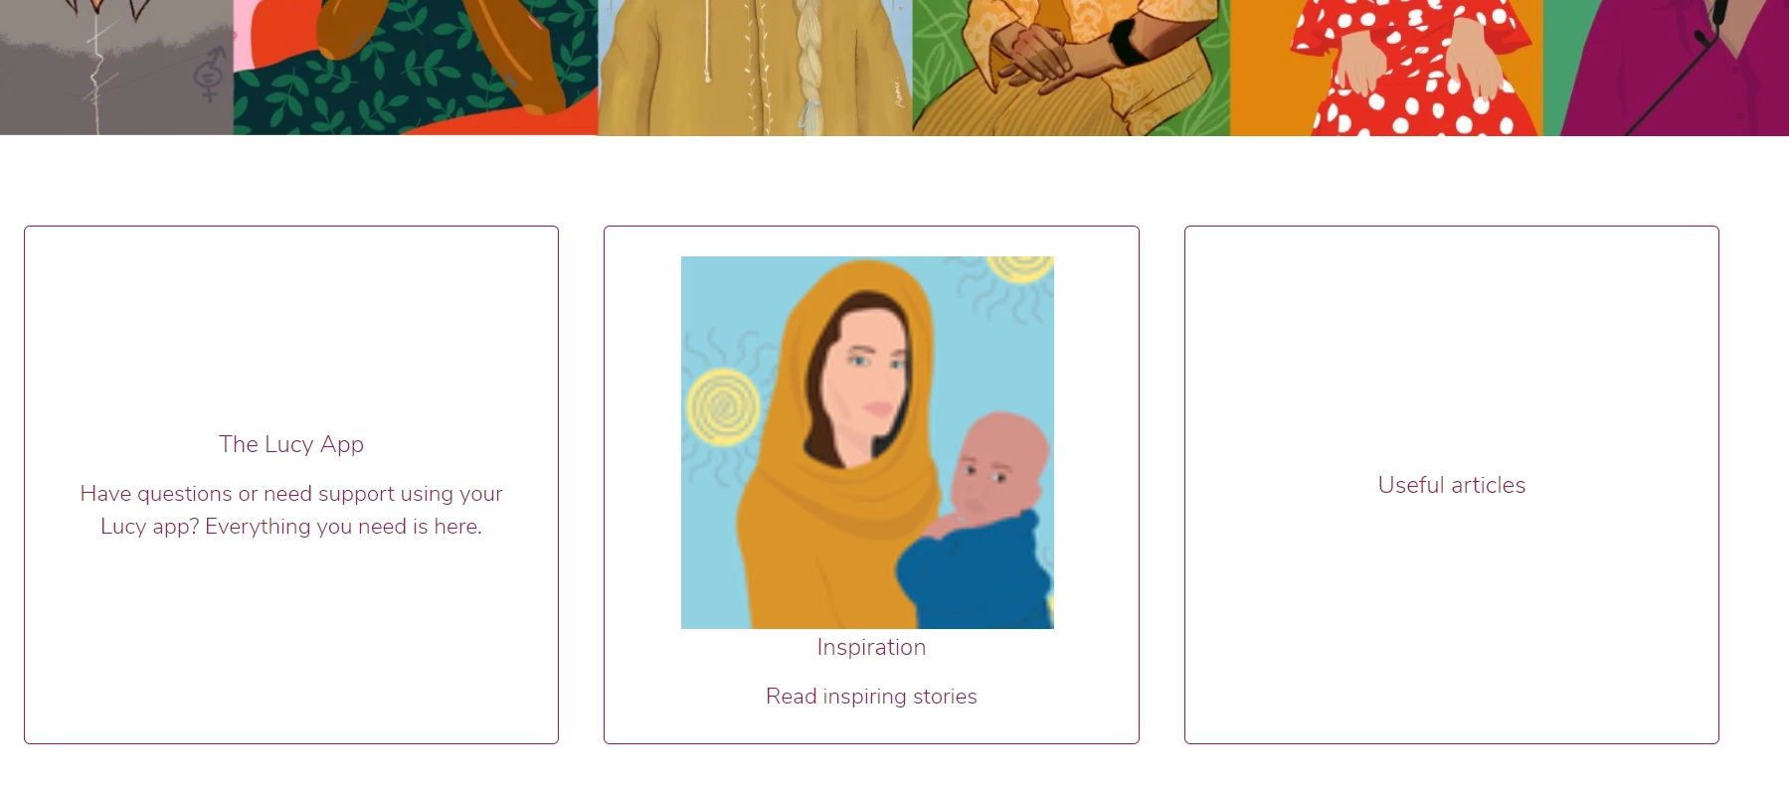
Task: Click the woman with baby illustration
Action: click(x=867, y=442)
